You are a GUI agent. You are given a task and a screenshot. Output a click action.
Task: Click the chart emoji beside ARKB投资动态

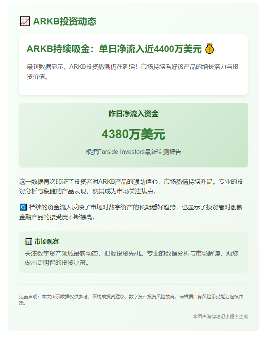25,21
